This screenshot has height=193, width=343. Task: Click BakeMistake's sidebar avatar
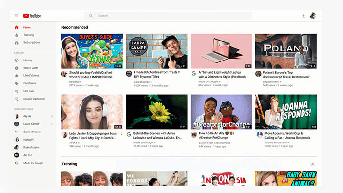(16, 147)
